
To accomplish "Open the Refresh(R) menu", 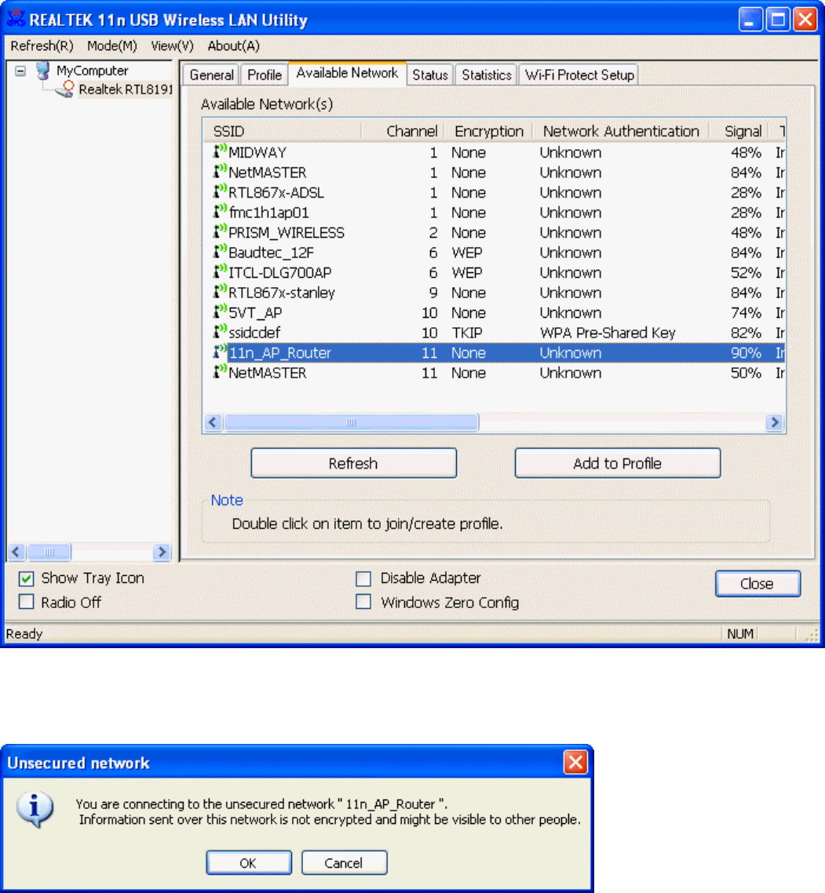I will click(x=42, y=46).
